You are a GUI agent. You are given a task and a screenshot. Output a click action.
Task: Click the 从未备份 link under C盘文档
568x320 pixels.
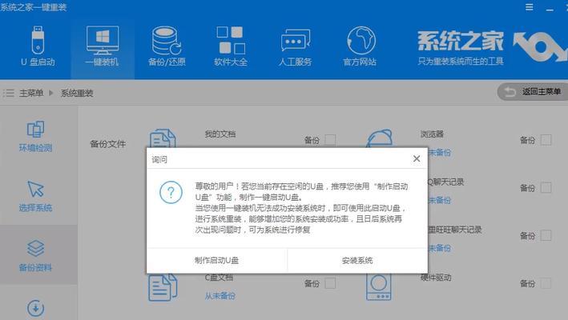point(220,296)
